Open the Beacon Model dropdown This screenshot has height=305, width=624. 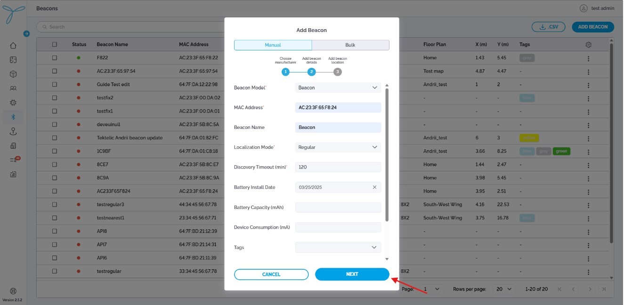tap(338, 88)
